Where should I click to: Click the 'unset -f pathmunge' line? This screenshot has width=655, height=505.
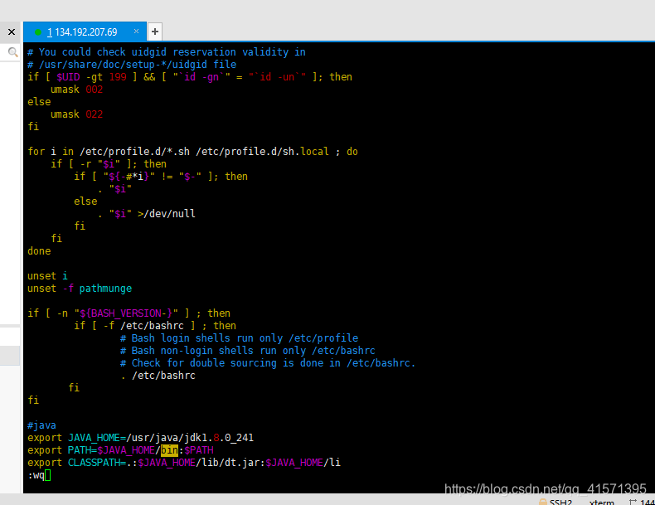tap(80, 289)
